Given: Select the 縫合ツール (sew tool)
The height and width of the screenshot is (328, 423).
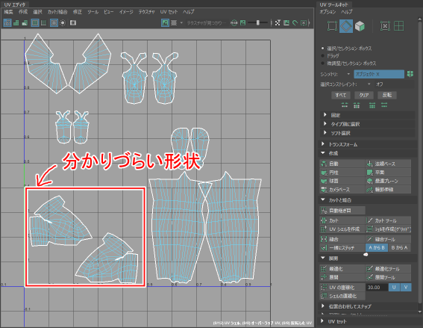Looking at the screenshot, I should tap(388, 239).
